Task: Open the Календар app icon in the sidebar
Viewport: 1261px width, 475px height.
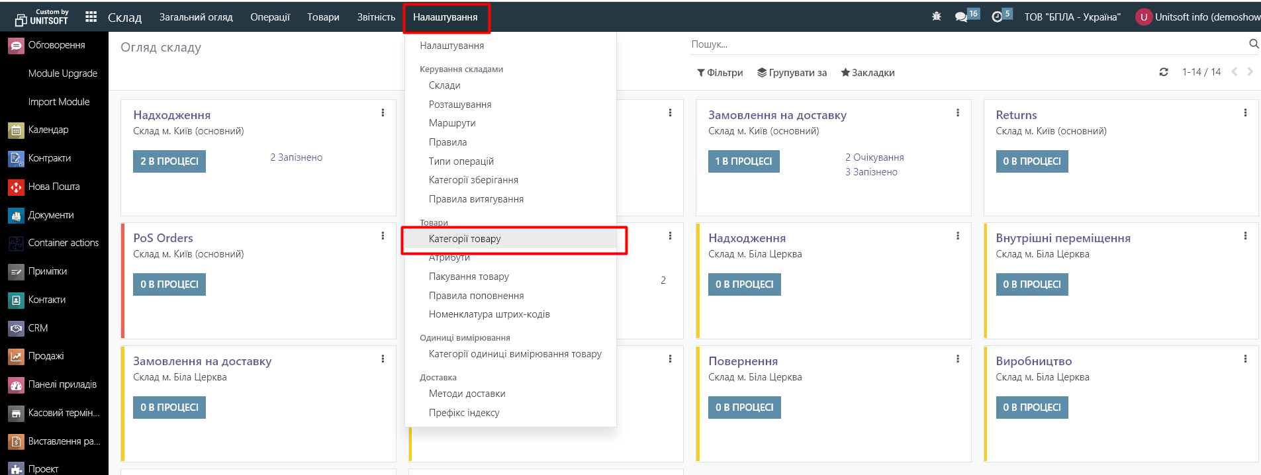Action: [x=16, y=130]
